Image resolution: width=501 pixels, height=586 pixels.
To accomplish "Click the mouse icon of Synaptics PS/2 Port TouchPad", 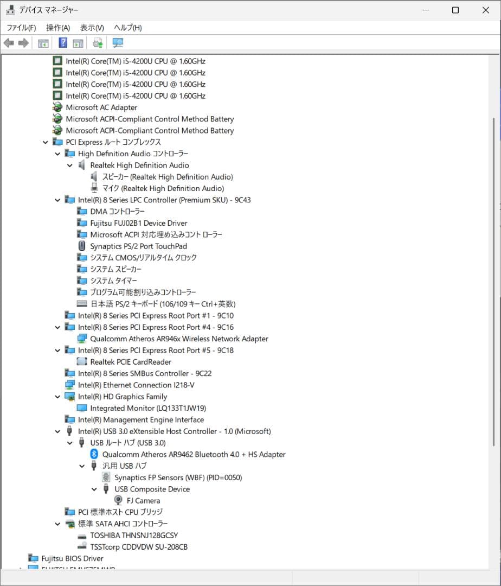I will click(x=82, y=246).
